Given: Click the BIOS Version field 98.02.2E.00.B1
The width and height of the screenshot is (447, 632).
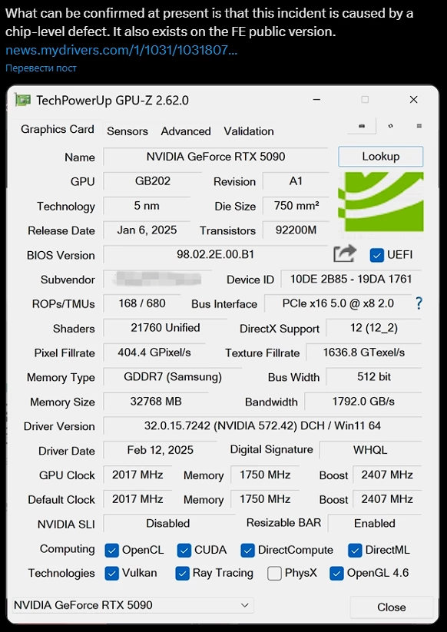Looking at the screenshot, I should tap(216, 255).
